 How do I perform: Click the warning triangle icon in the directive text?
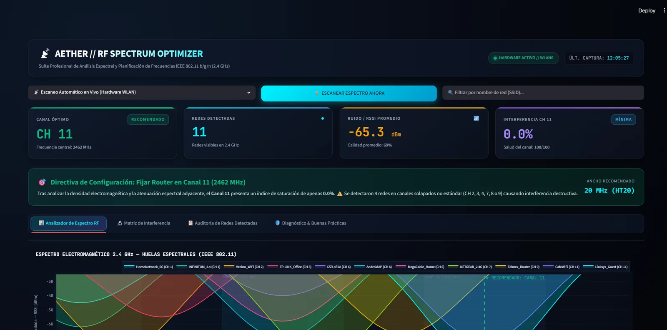pos(340,194)
